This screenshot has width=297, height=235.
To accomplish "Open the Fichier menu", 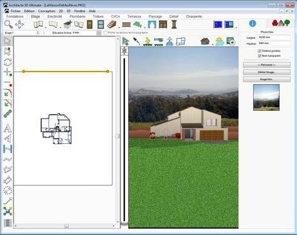I will (x=16, y=11).
